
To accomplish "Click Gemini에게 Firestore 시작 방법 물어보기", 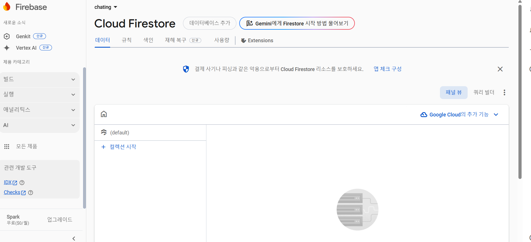I will click(297, 23).
